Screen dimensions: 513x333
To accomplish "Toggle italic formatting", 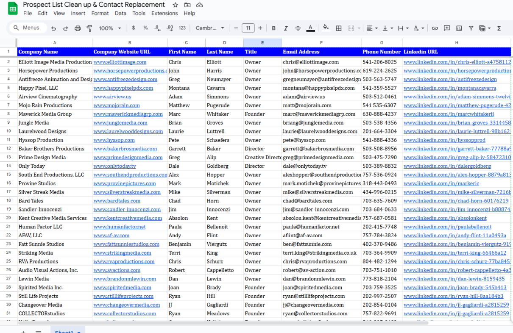I will click(286, 28).
